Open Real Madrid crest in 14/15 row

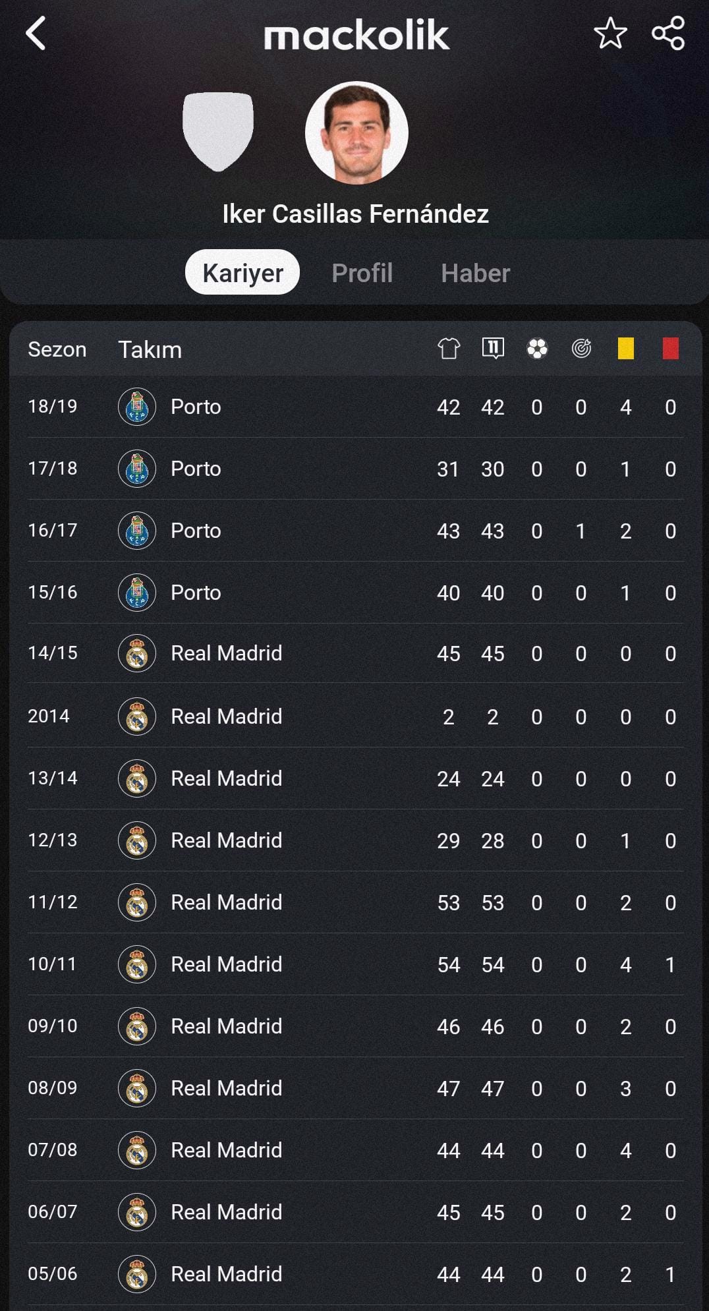(x=137, y=654)
